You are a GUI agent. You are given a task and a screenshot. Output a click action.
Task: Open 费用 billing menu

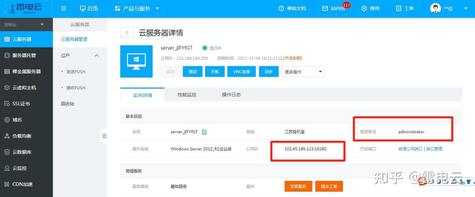[370, 8]
